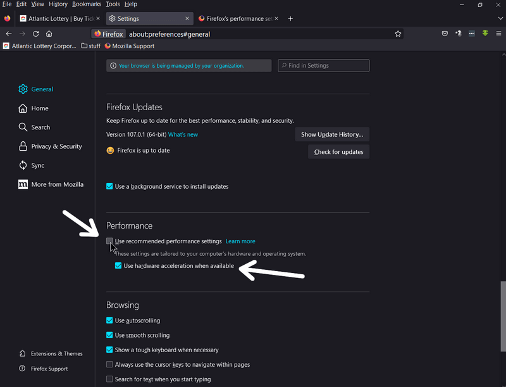Open the What's new link
Image resolution: width=506 pixels, height=387 pixels.
(x=183, y=134)
